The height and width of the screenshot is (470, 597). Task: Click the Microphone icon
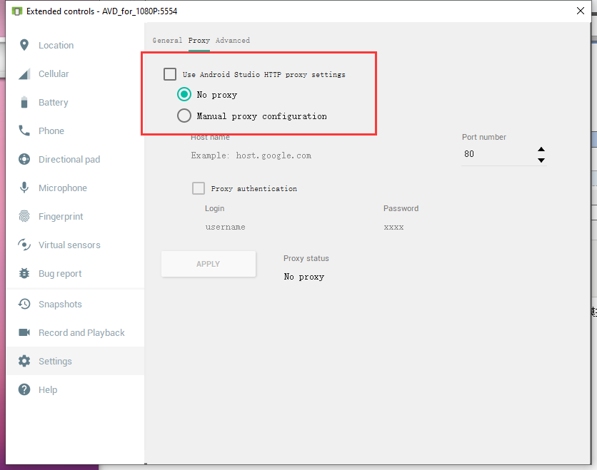pos(24,188)
